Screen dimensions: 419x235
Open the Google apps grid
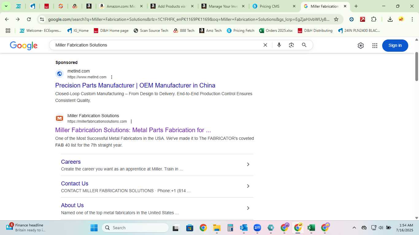tap(375, 46)
